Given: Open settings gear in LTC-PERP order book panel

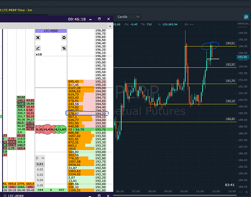Looking at the screenshot, I should coord(64,38).
